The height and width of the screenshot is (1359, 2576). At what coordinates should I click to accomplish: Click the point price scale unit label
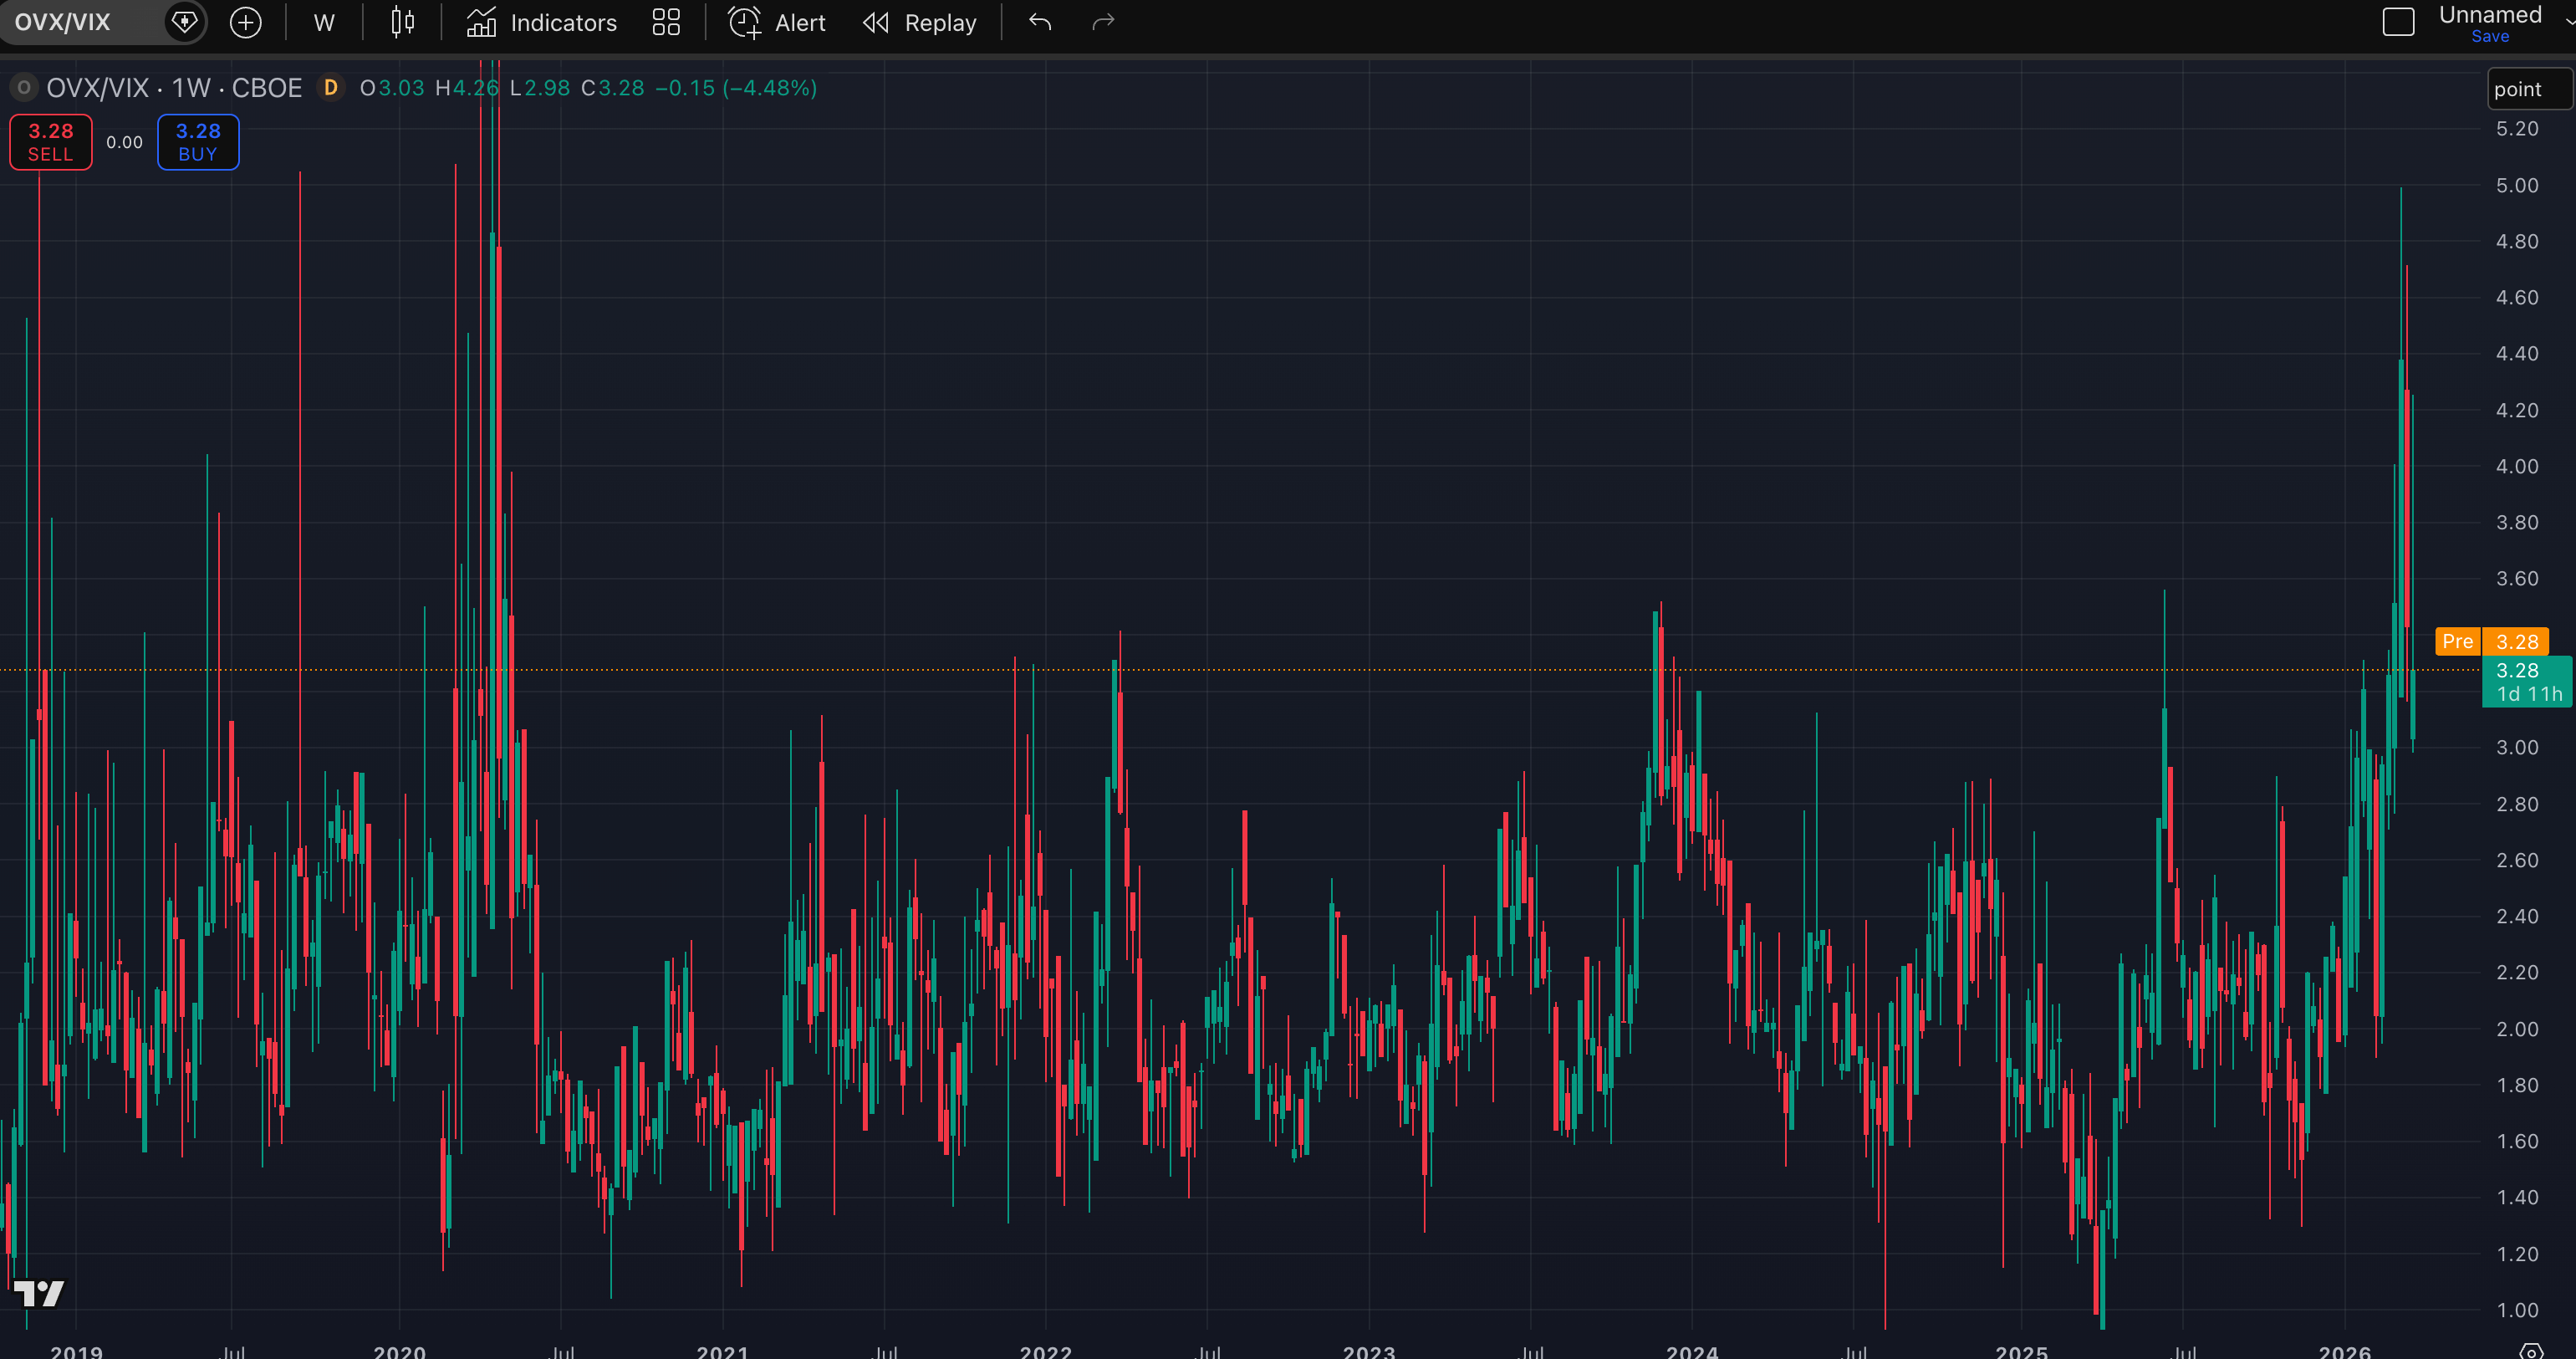click(x=2517, y=89)
